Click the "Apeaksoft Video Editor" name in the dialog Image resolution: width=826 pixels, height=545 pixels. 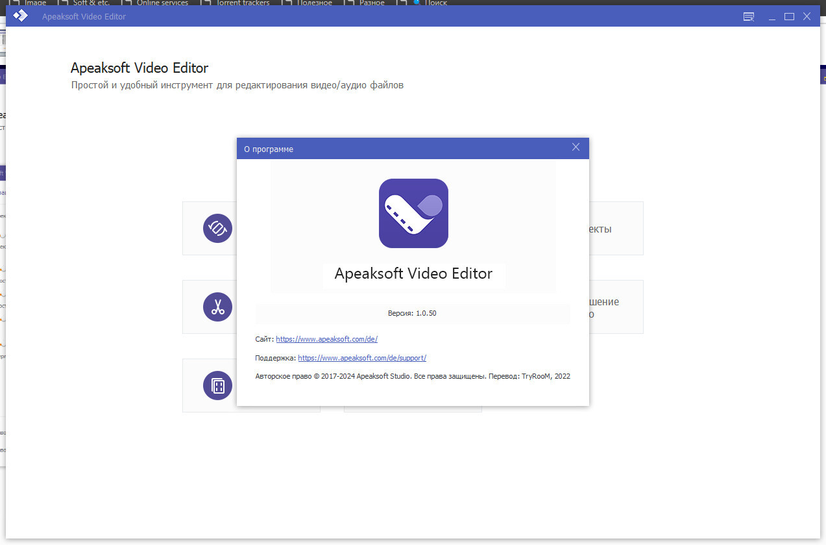click(x=413, y=273)
